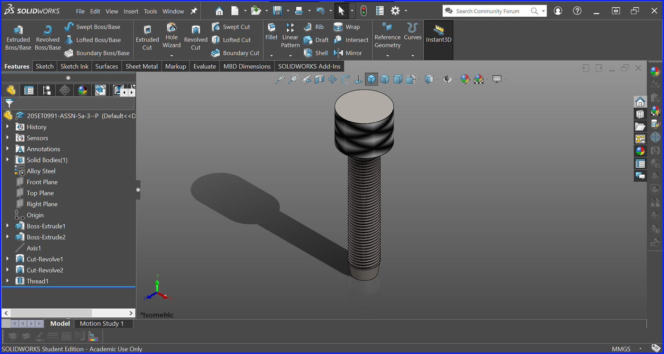Click the Save icon
This screenshot has width=664, height=354.
pos(277,11)
